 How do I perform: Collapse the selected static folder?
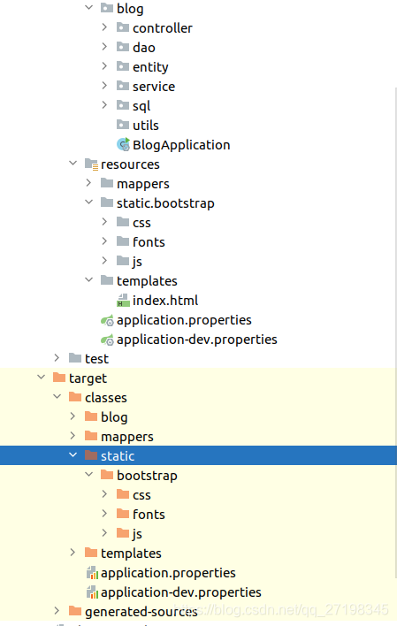[x=73, y=454]
